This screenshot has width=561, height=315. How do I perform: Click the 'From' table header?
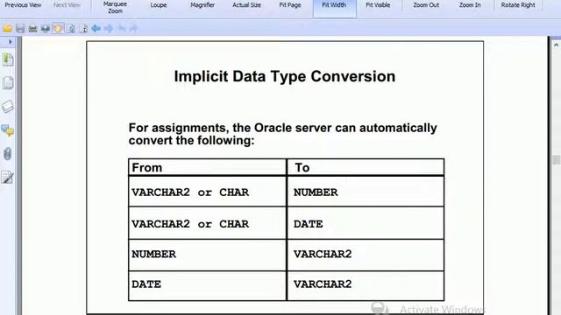tap(147, 167)
